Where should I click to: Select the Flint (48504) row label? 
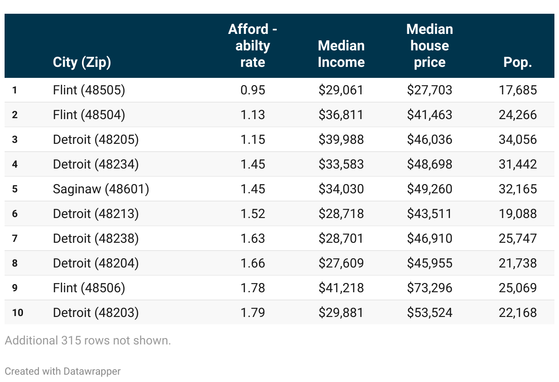point(89,115)
